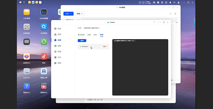213x109 pixels.
Task: Open the 文件管理 desktop icon
Action: [26, 12]
